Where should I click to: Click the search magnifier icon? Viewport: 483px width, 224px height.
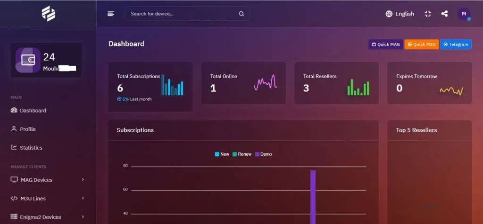pos(241,14)
